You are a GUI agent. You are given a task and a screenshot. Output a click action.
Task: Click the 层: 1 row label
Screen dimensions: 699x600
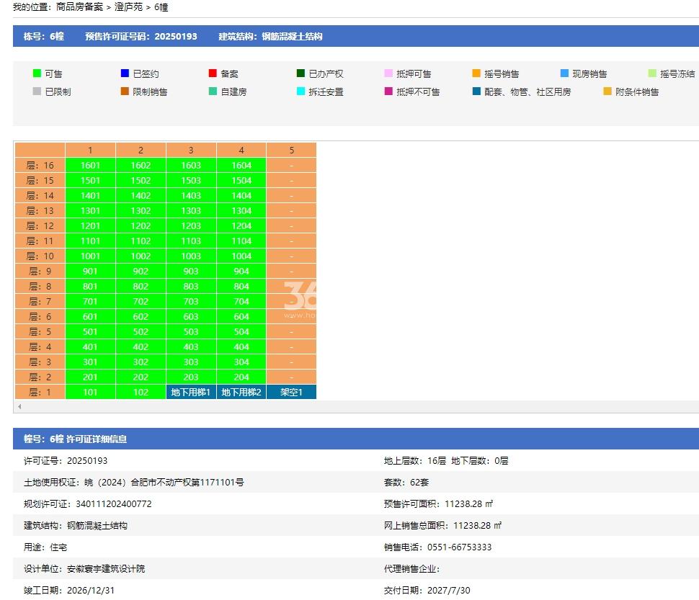pyautogui.click(x=40, y=393)
